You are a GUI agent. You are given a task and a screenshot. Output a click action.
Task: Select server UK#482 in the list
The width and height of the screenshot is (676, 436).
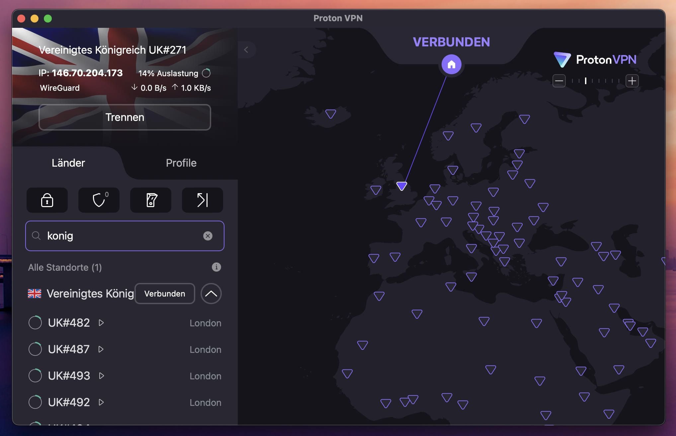pyautogui.click(x=125, y=323)
